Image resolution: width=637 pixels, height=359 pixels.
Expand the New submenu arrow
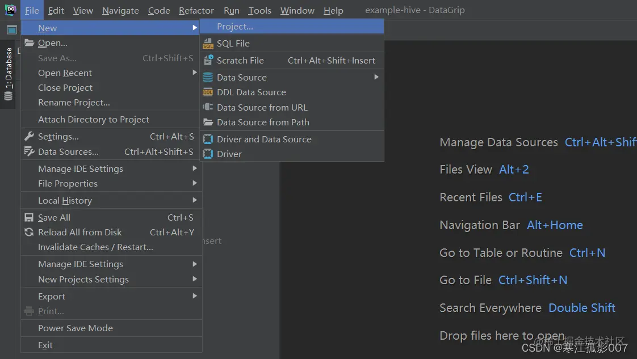195,28
